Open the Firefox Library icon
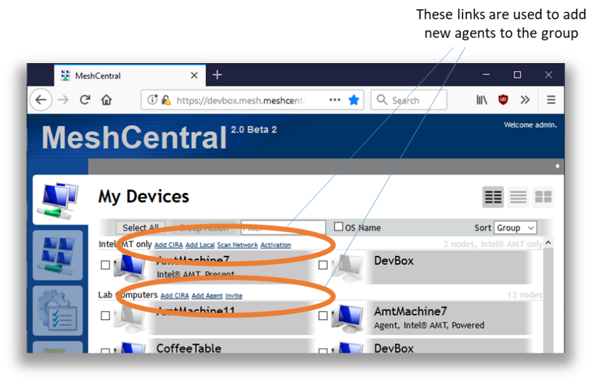The height and width of the screenshot is (384, 597). [481, 99]
